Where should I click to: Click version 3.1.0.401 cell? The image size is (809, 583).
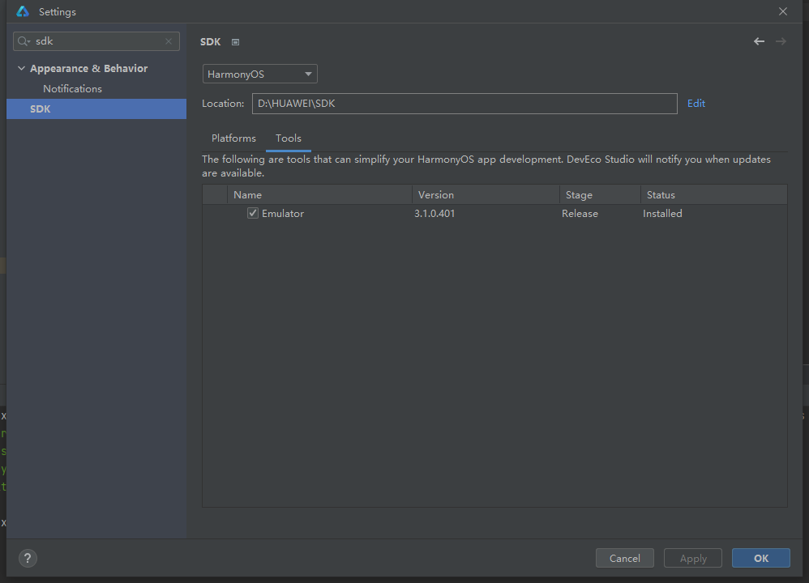pyautogui.click(x=434, y=214)
